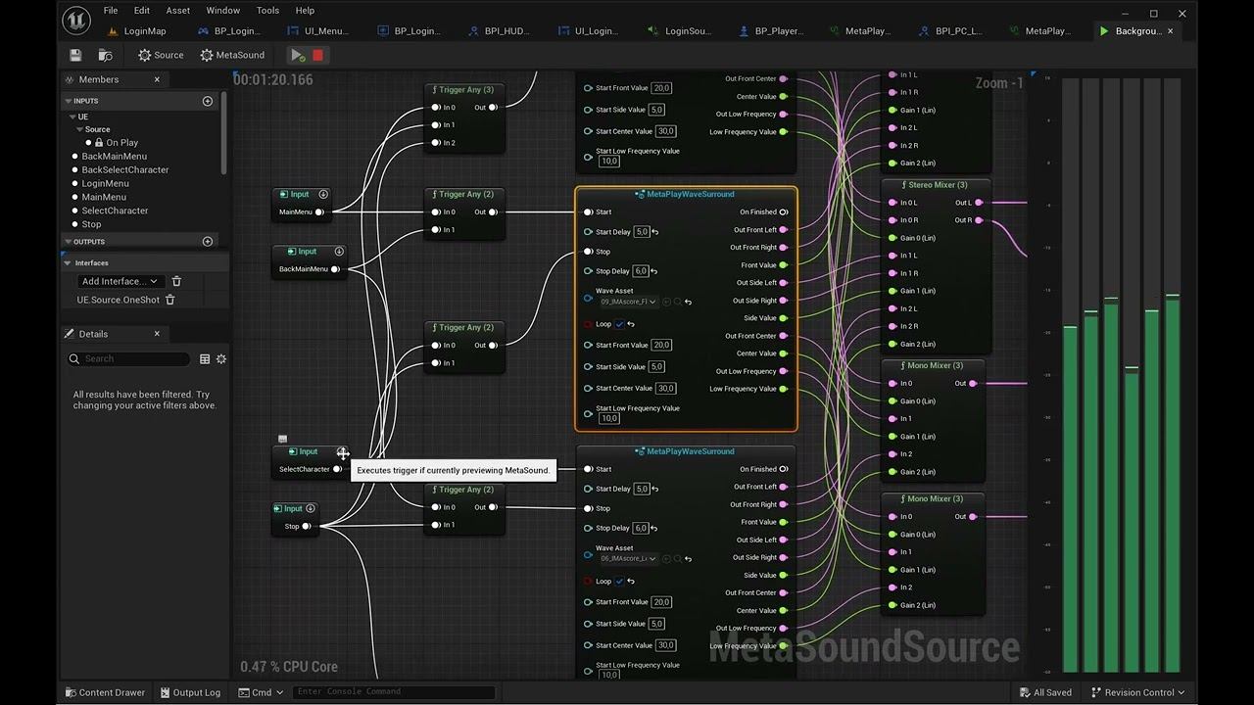Screen dimensions: 1254x705
Task: Click the Enter Console Command field
Action: [x=394, y=692]
